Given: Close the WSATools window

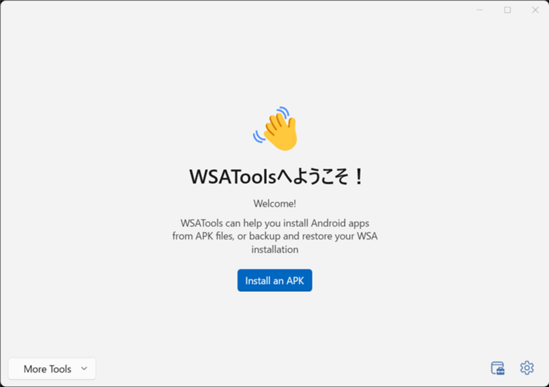Looking at the screenshot, I should pos(535,10).
